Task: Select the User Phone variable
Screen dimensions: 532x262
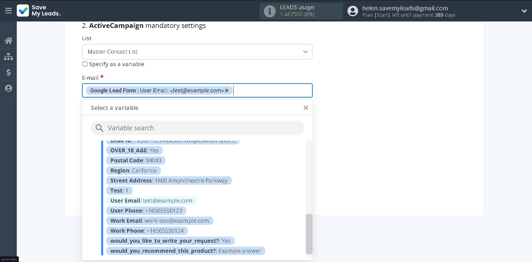Action: point(146,211)
